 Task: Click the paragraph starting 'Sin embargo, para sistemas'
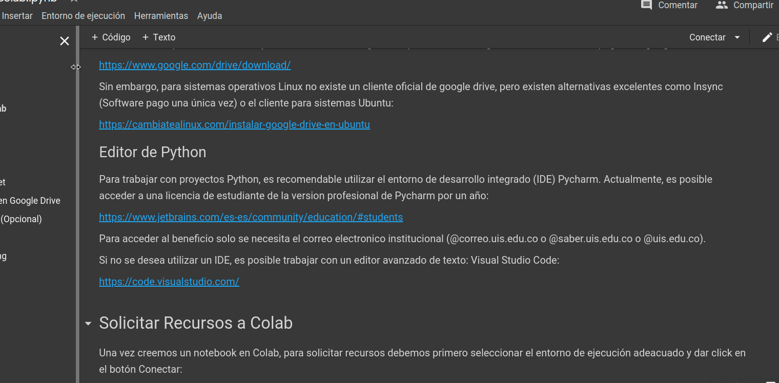point(411,95)
